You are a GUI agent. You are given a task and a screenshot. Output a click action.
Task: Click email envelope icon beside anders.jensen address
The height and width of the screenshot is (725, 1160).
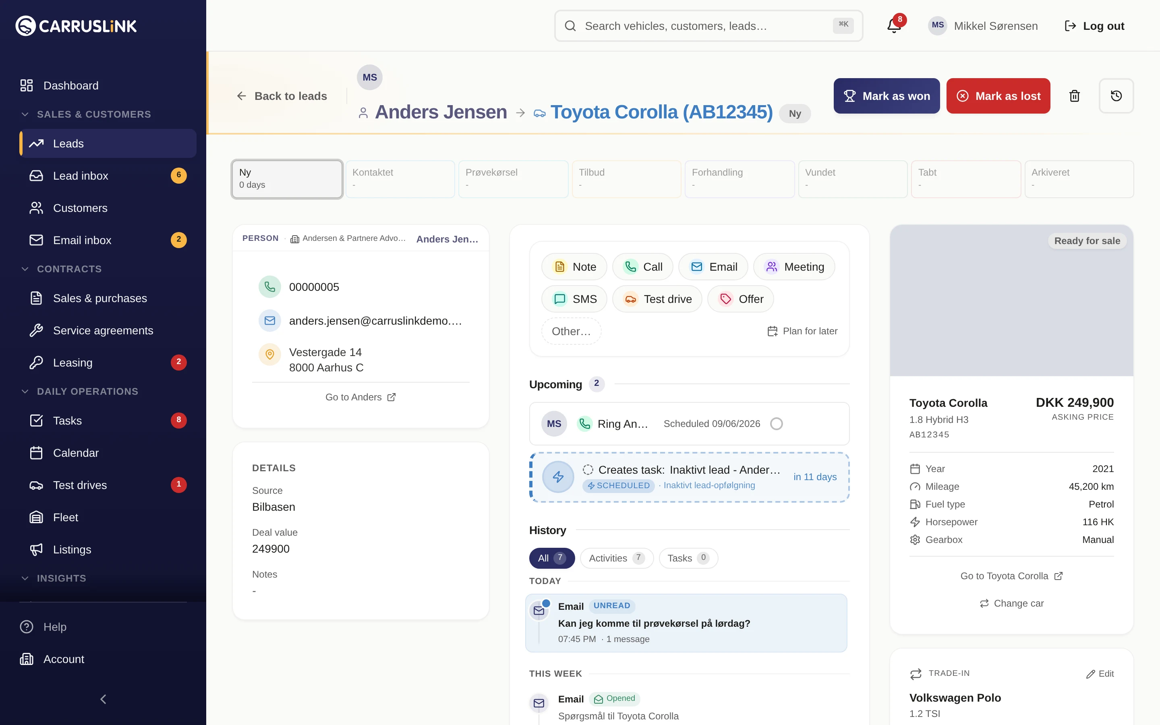coord(270,321)
